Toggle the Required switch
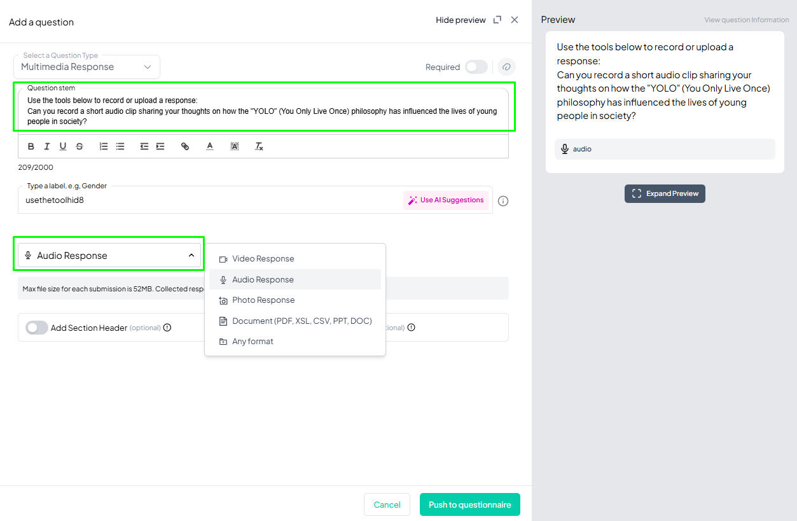The height and width of the screenshot is (521, 797). 476,67
